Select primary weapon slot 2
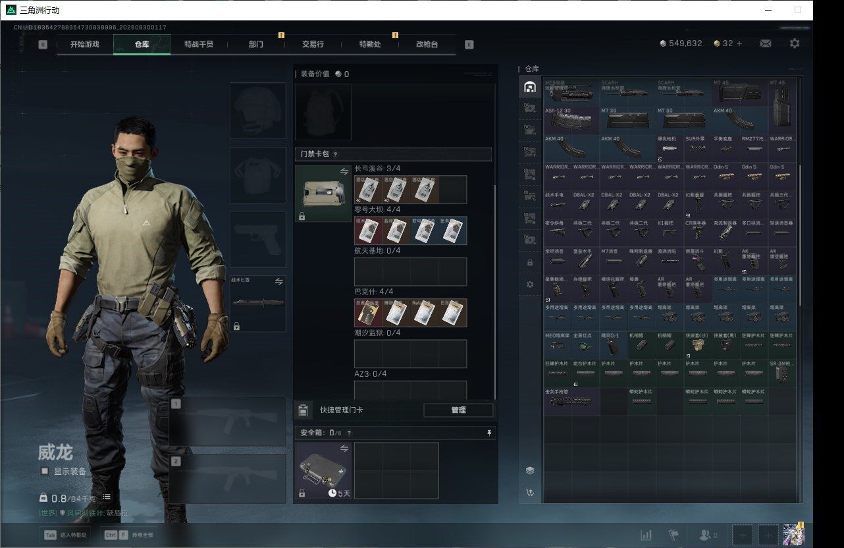 click(x=228, y=479)
